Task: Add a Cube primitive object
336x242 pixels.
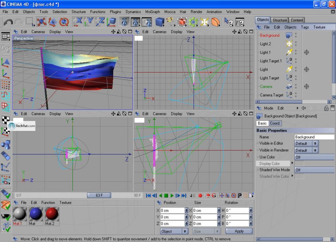Action: pyautogui.click(x=160, y=22)
